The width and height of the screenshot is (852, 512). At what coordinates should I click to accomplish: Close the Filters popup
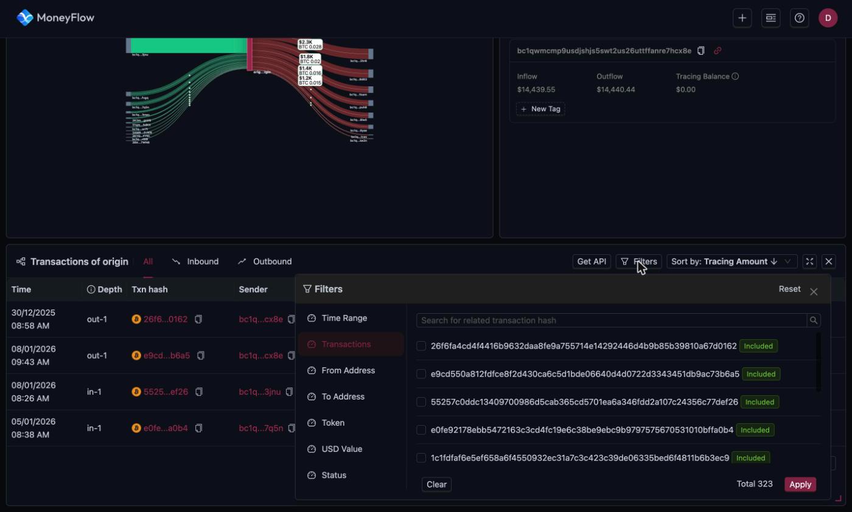814,292
